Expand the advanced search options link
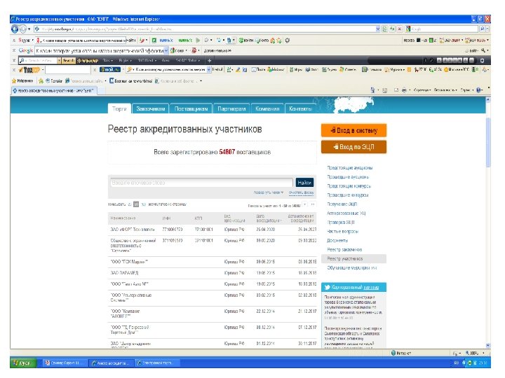This screenshot has width=505, height=378. tap(268, 192)
